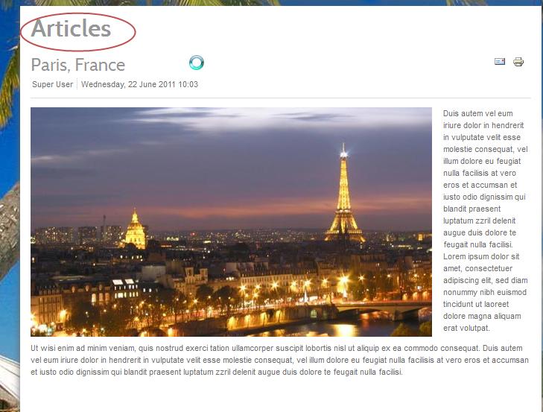Click the side paragraph starting Duis autem

pos(486,221)
